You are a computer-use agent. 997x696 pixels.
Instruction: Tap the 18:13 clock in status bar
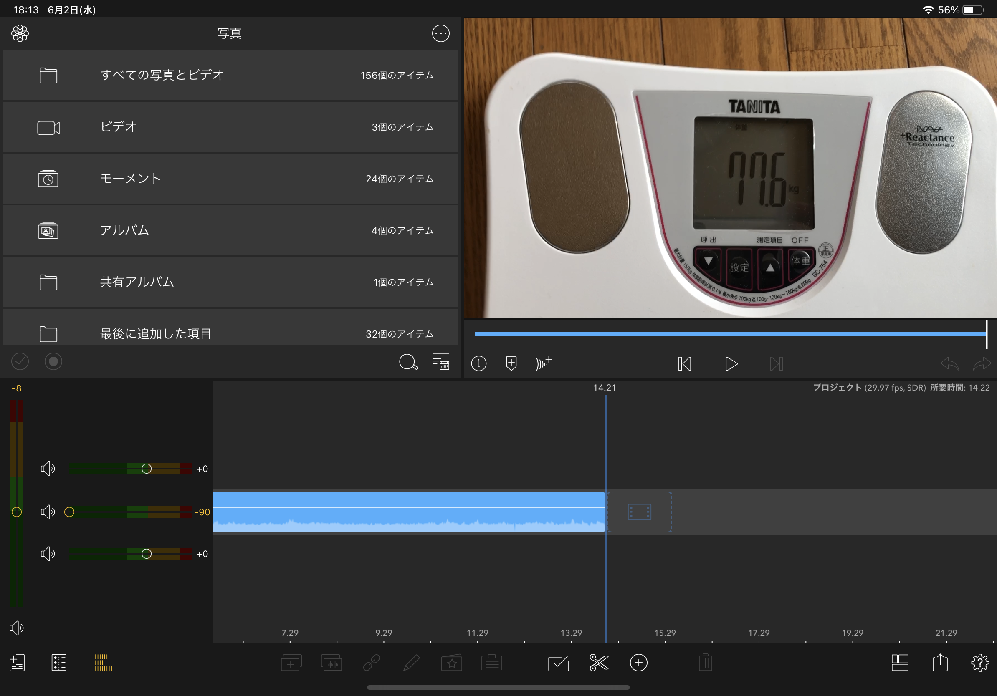(26, 10)
